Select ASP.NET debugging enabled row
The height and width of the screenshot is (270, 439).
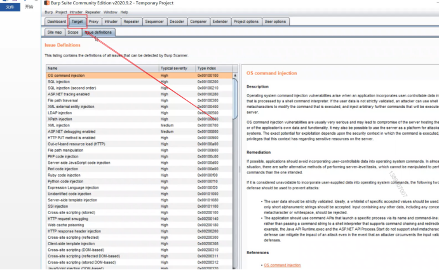(x=139, y=132)
